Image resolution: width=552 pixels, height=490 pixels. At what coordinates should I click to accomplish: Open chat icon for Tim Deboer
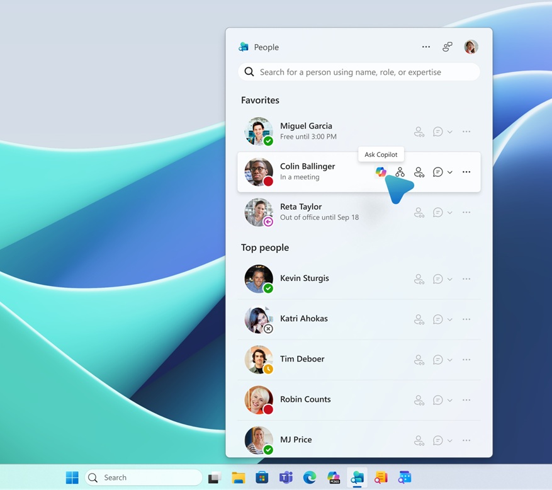438,360
